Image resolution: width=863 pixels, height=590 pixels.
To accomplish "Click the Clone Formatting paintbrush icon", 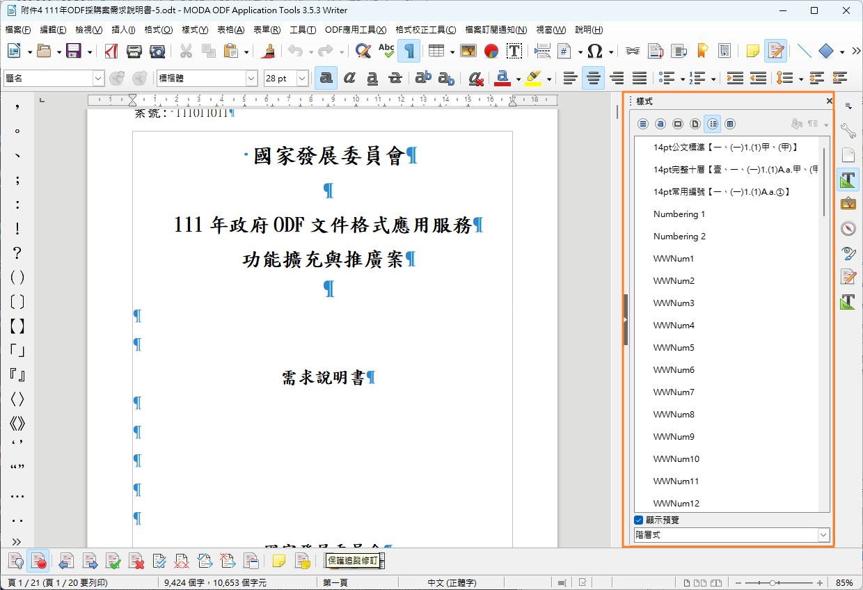I will click(x=268, y=51).
